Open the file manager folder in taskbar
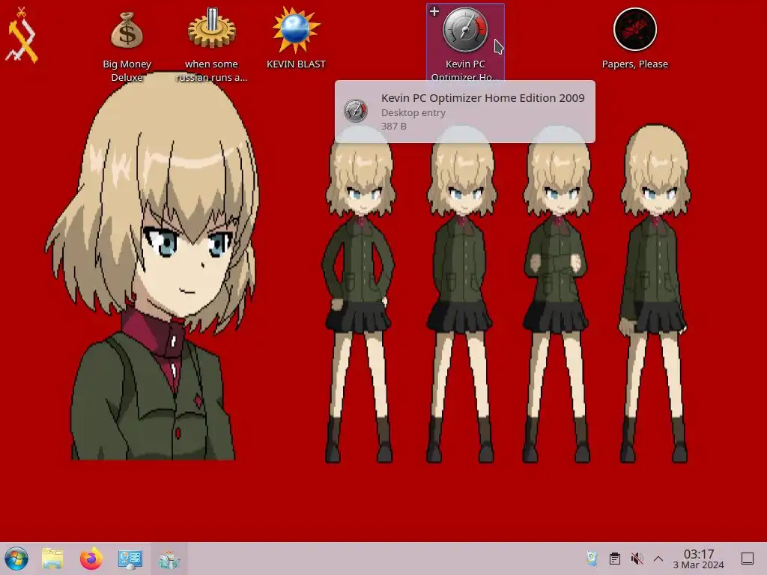 coord(52,559)
